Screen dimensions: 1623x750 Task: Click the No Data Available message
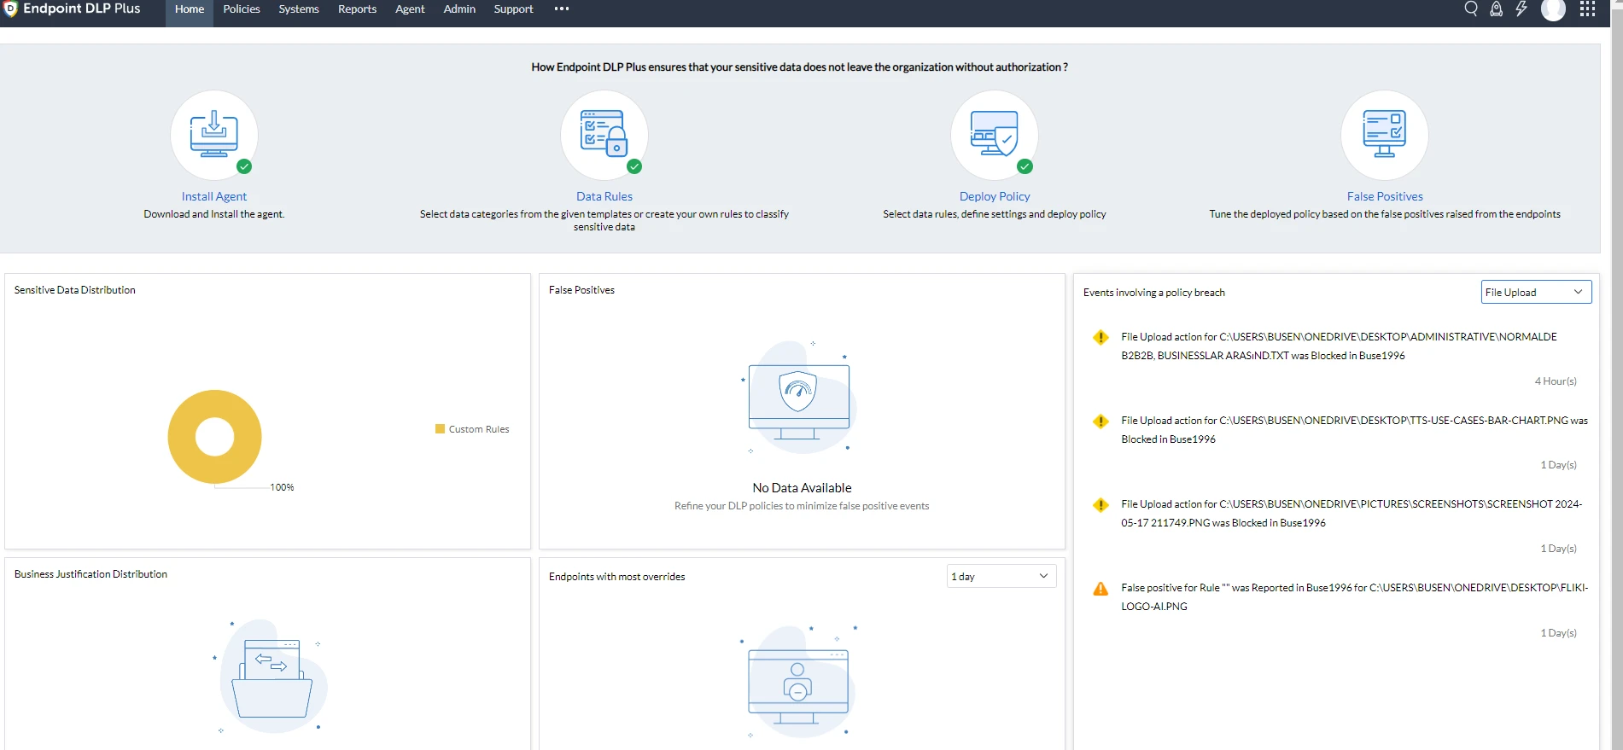coord(802,488)
